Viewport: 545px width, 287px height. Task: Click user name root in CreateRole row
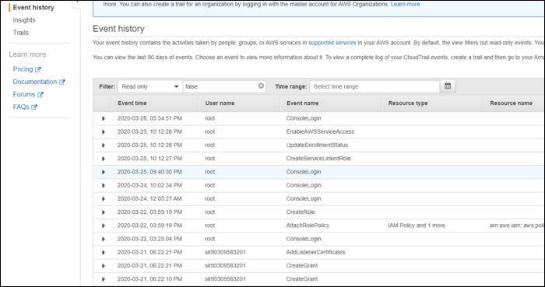tap(210, 212)
